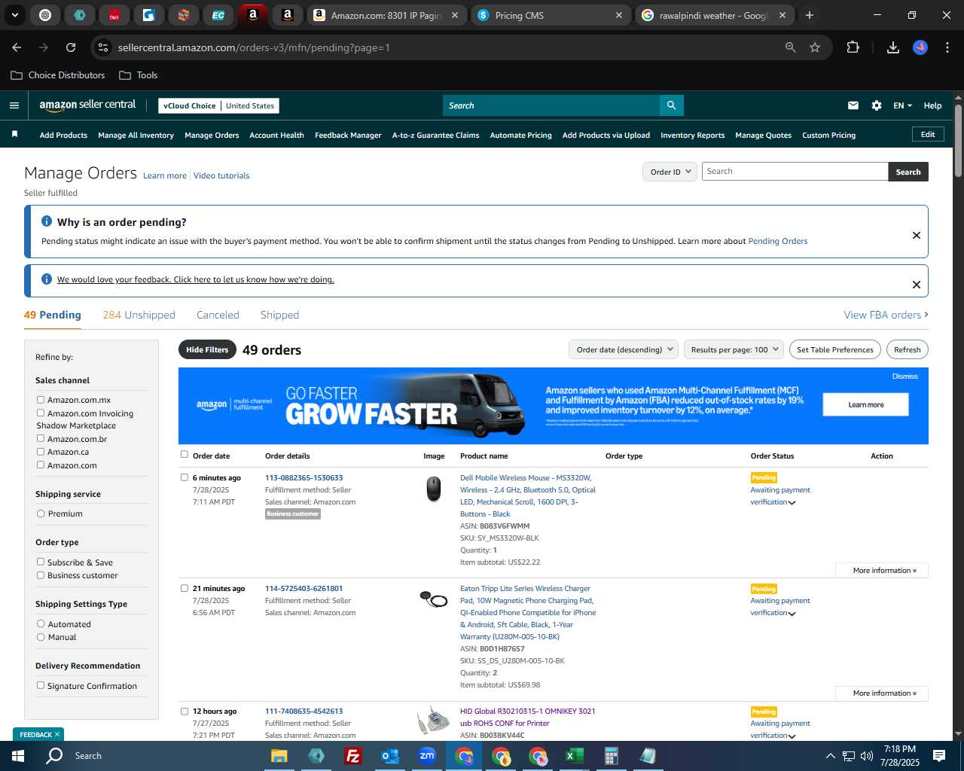Click the Dell Mobile Wireless Mouse thumbnail
This screenshot has height=771, width=964.
coord(433,489)
